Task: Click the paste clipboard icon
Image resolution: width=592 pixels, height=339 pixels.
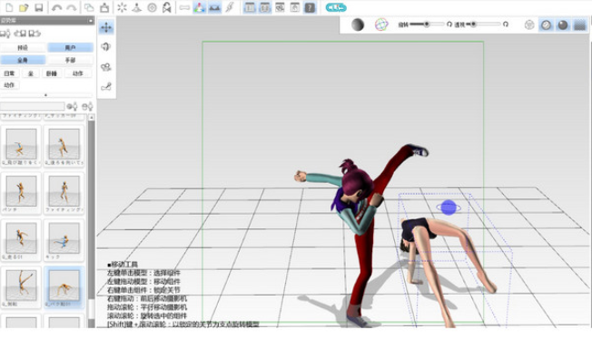Action: (x=104, y=7)
